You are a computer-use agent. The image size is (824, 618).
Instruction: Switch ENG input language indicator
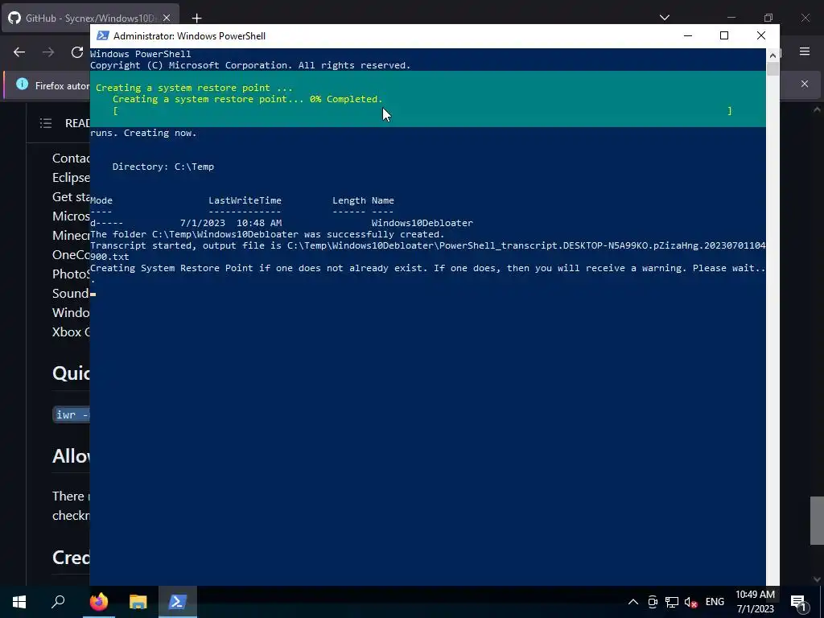point(715,602)
